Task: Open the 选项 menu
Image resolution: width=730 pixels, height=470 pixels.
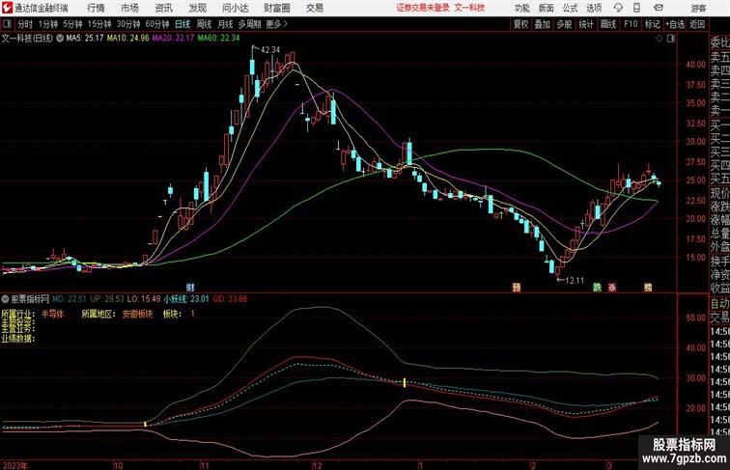Action: pyautogui.click(x=594, y=8)
